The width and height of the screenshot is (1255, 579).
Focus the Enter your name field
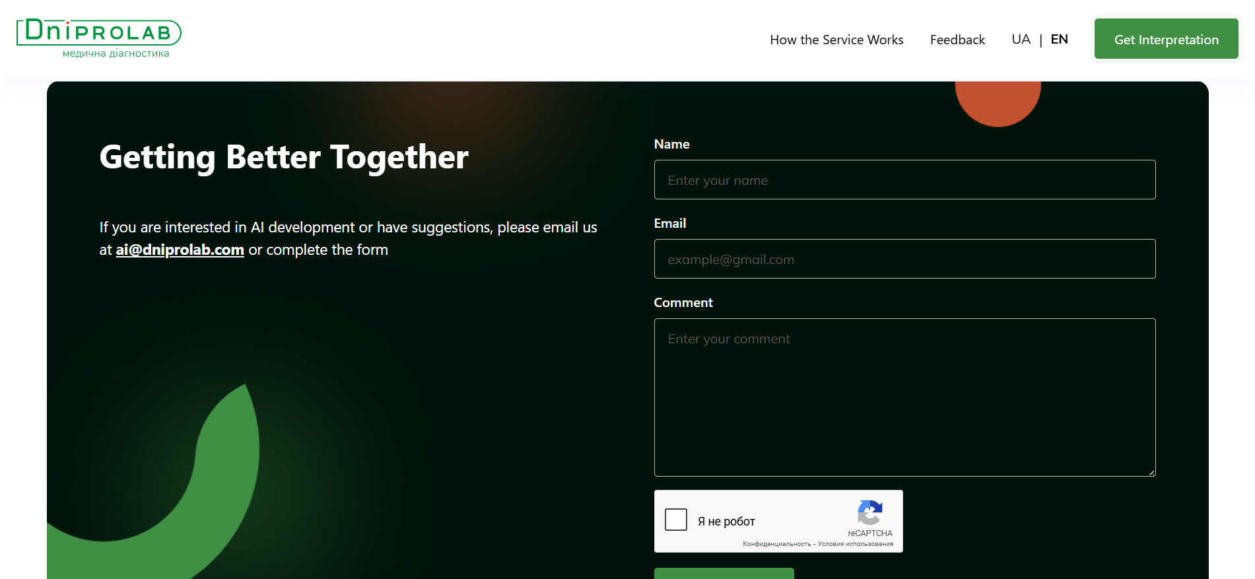click(904, 180)
